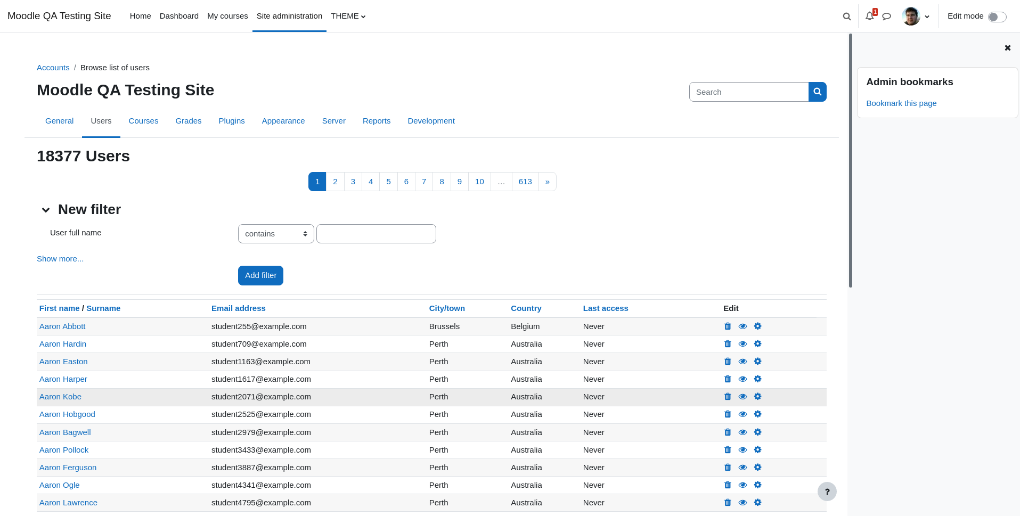This screenshot has width=1020, height=516.
Task: Collapse the New filter section
Action: pos(46,210)
